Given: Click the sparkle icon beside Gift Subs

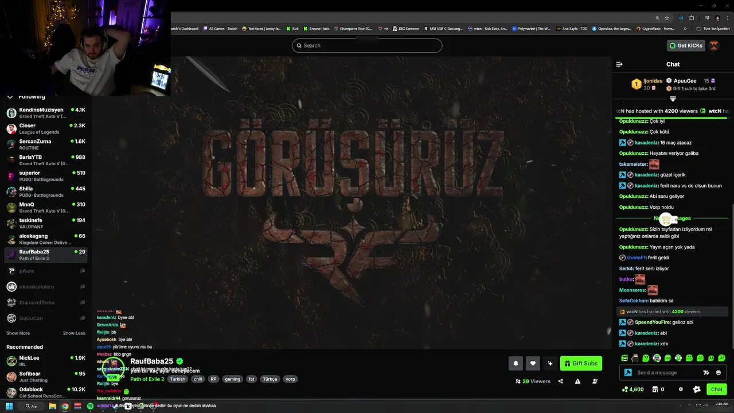Looking at the screenshot, I should pyautogui.click(x=550, y=363).
